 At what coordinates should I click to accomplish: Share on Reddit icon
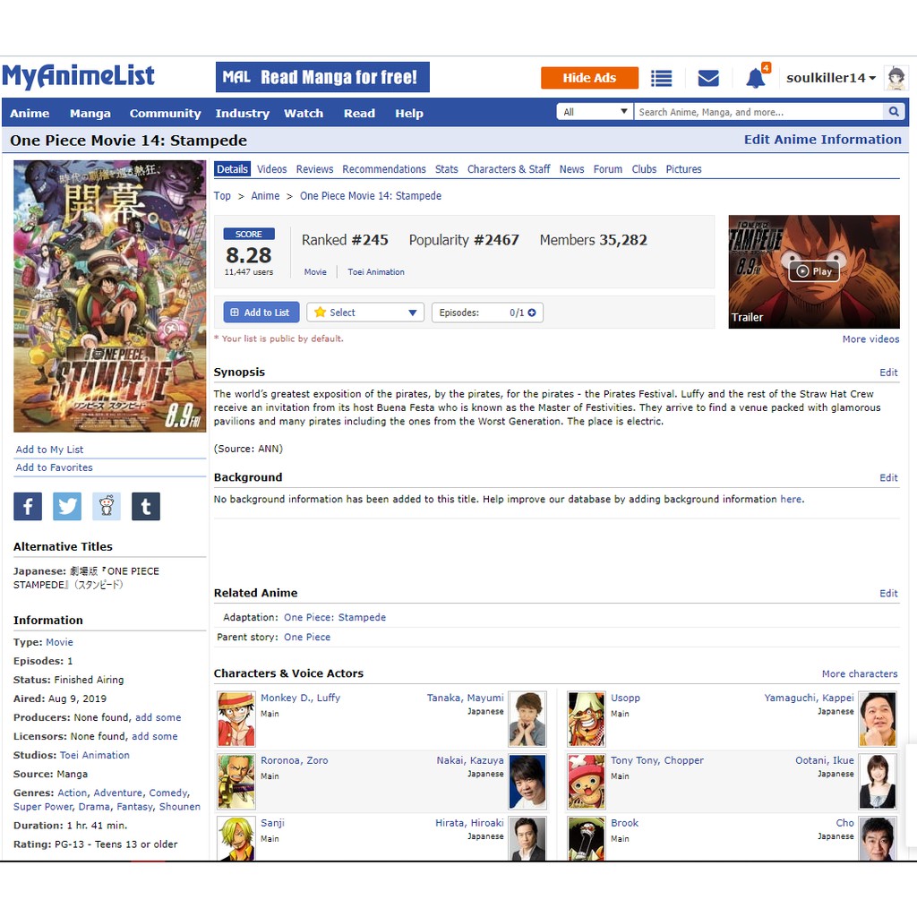point(107,507)
